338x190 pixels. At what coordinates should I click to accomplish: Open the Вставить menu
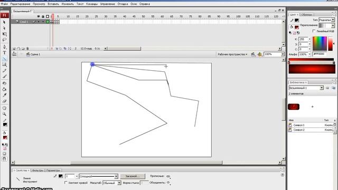tap(53, 4)
